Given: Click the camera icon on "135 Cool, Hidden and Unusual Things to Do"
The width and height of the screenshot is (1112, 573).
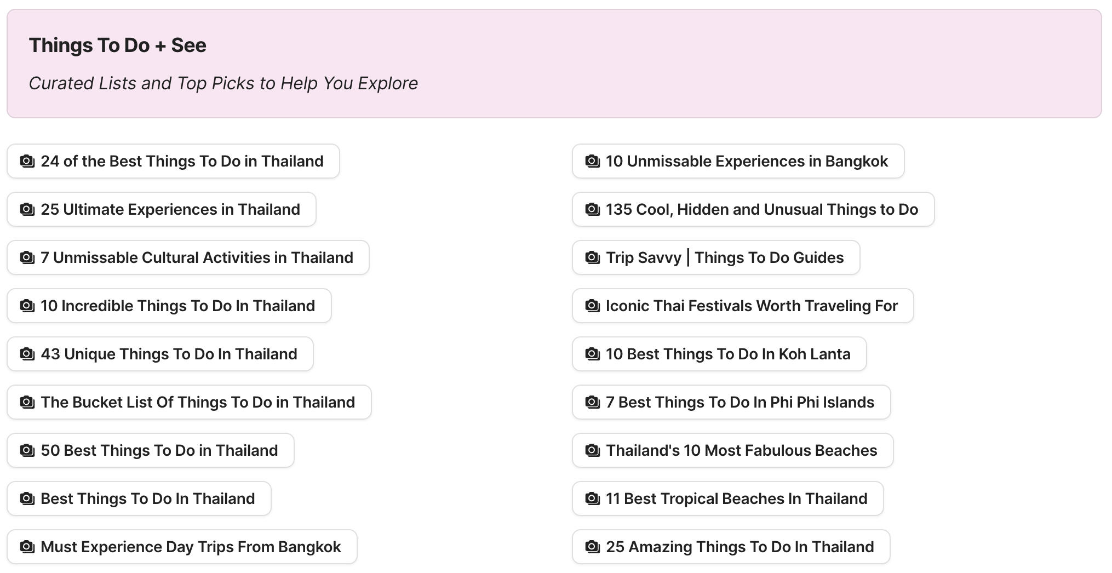Looking at the screenshot, I should tap(592, 209).
